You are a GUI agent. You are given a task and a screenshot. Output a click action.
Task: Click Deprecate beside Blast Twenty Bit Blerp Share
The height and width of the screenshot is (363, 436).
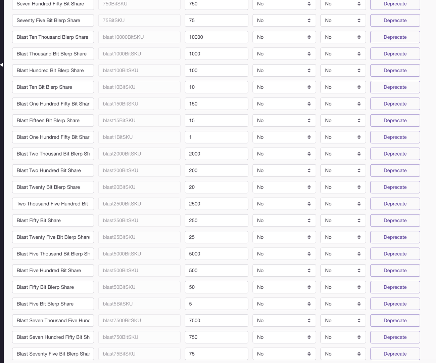tap(395, 187)
